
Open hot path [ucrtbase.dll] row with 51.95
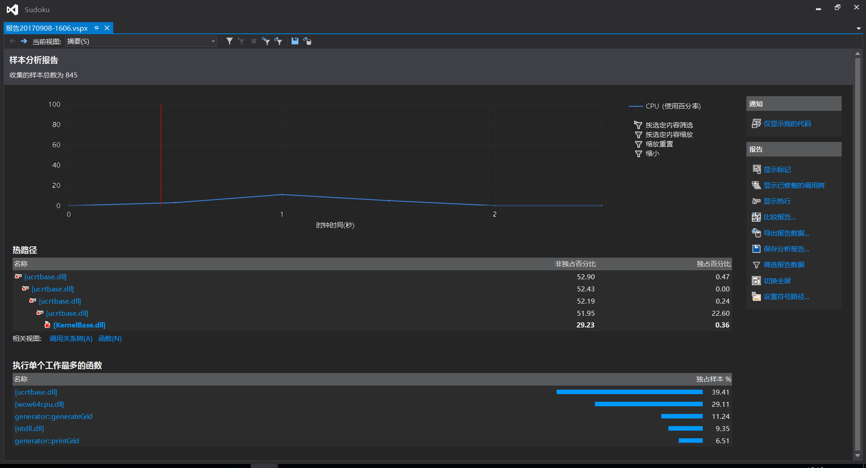click(x=67, y=313)
